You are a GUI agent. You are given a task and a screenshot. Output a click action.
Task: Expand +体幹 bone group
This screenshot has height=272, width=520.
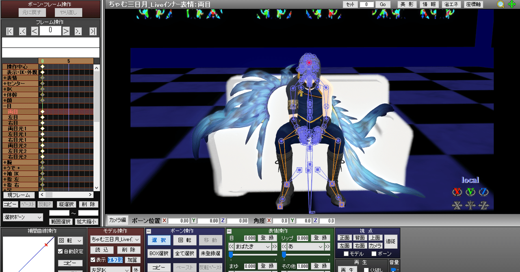19,95
